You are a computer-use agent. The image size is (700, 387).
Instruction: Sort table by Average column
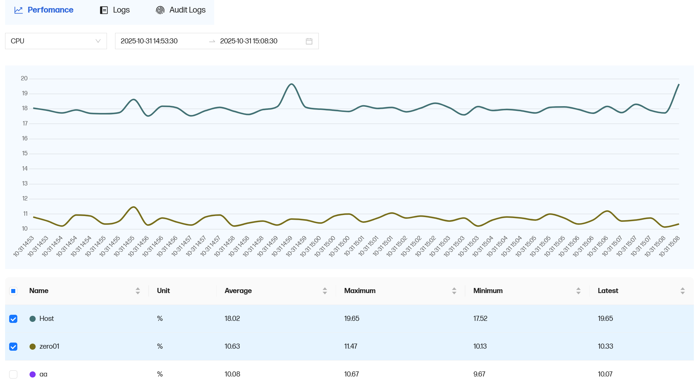coord(325,291)
